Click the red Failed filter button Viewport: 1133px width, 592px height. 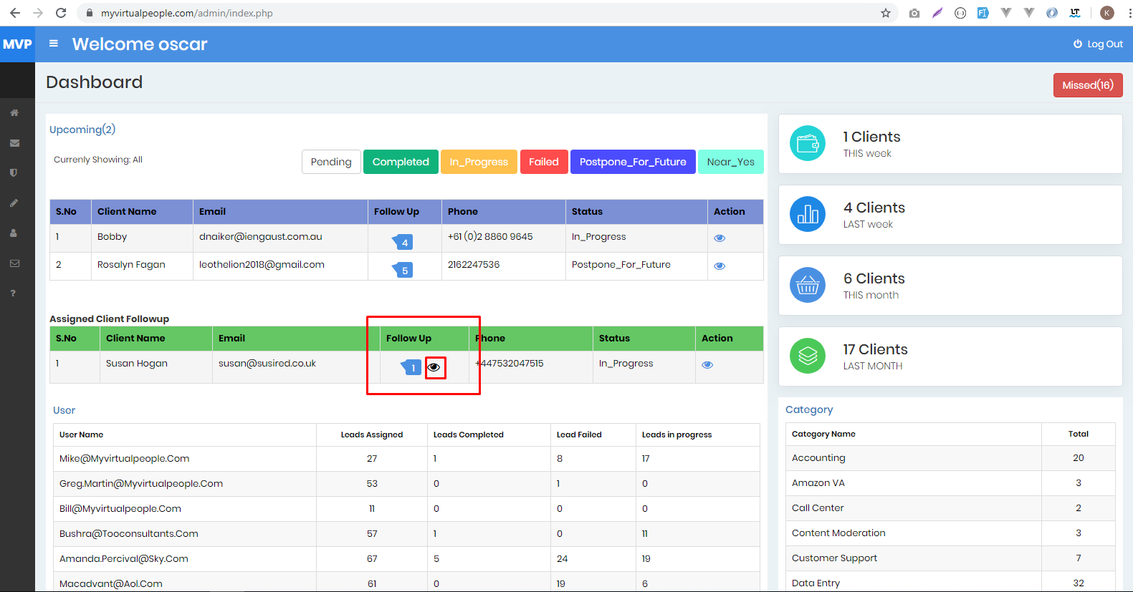click(x=543, y=162)
